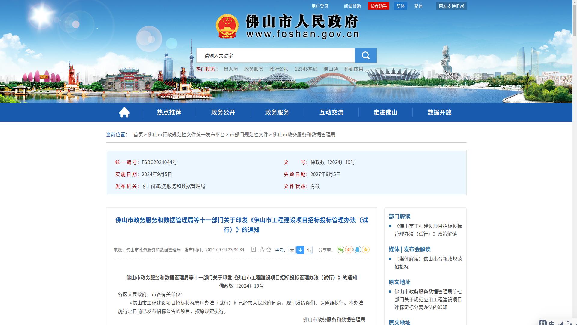Open 市部门规范性文件 breadcrumb link
The image size is (577, 325).
pos(249,135)
